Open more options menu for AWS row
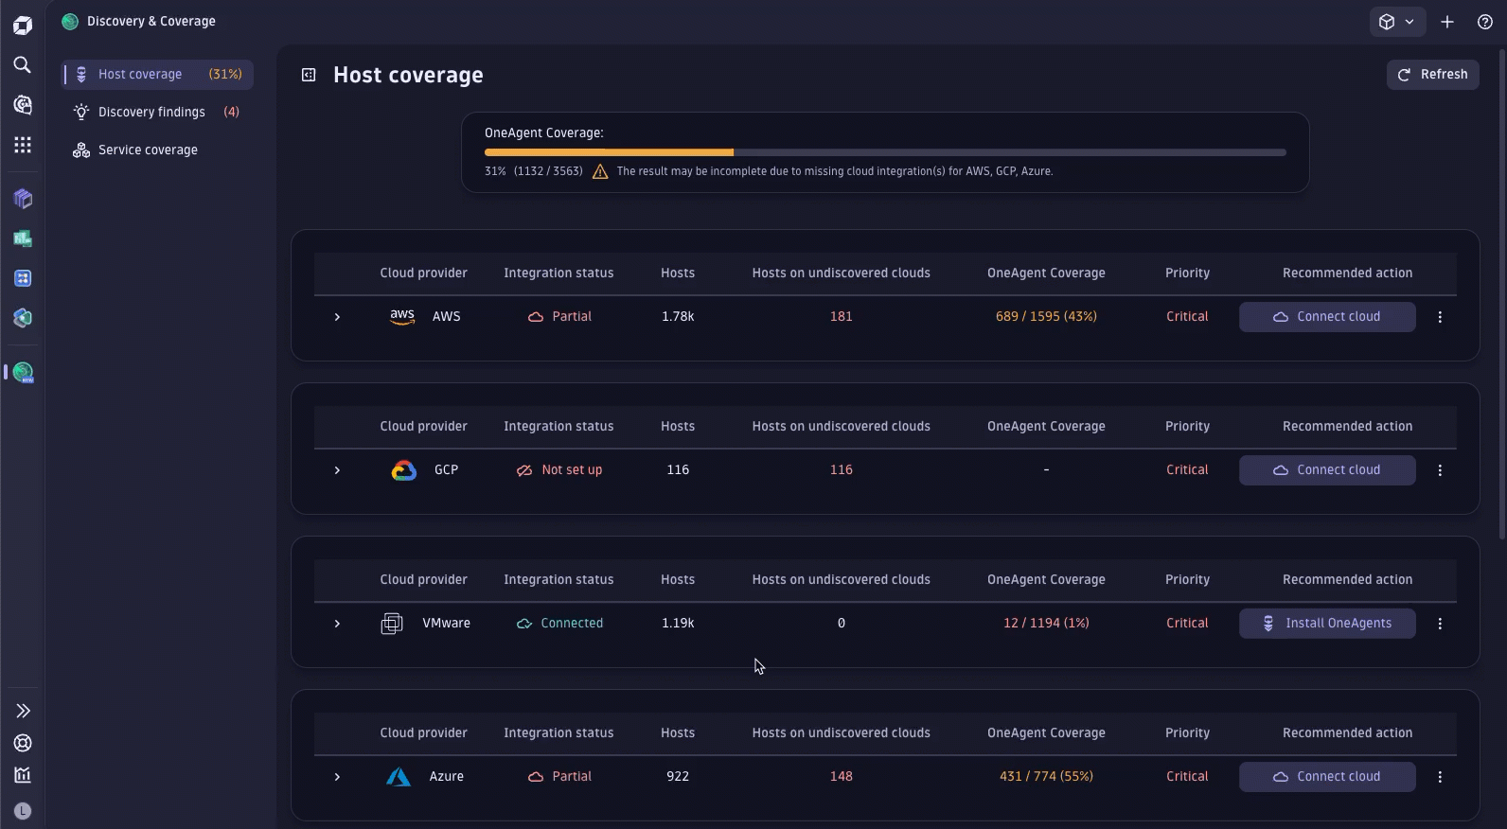The height and width of the screenshot is (829, 1507). coord(1440,317)
